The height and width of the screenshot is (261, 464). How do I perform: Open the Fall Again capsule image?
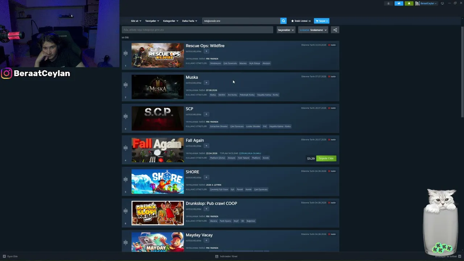(158, 150)
